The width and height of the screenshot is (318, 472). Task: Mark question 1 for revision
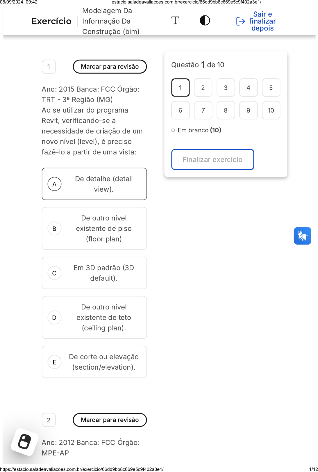pos(110,67)
